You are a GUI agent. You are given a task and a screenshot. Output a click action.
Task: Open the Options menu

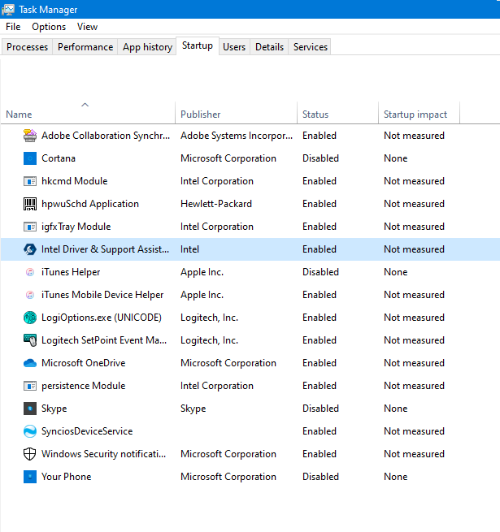click(x=49, y=27)
